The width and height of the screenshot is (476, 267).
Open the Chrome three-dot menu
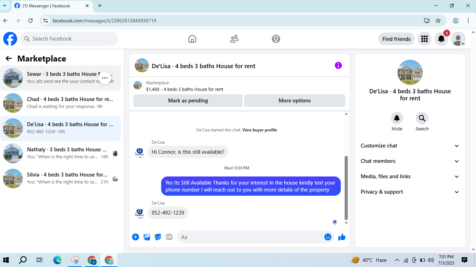pyautogui.click(x=468, y=21)
